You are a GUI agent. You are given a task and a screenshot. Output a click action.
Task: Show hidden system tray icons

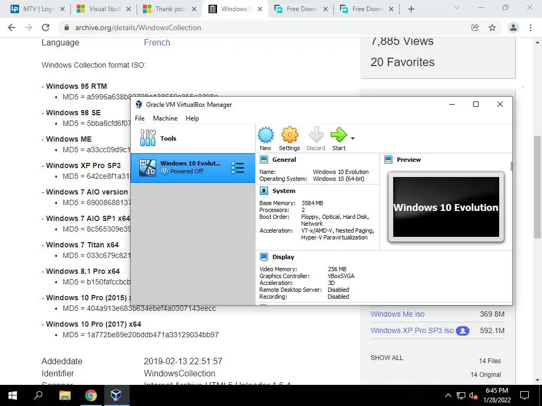point(448,395)
